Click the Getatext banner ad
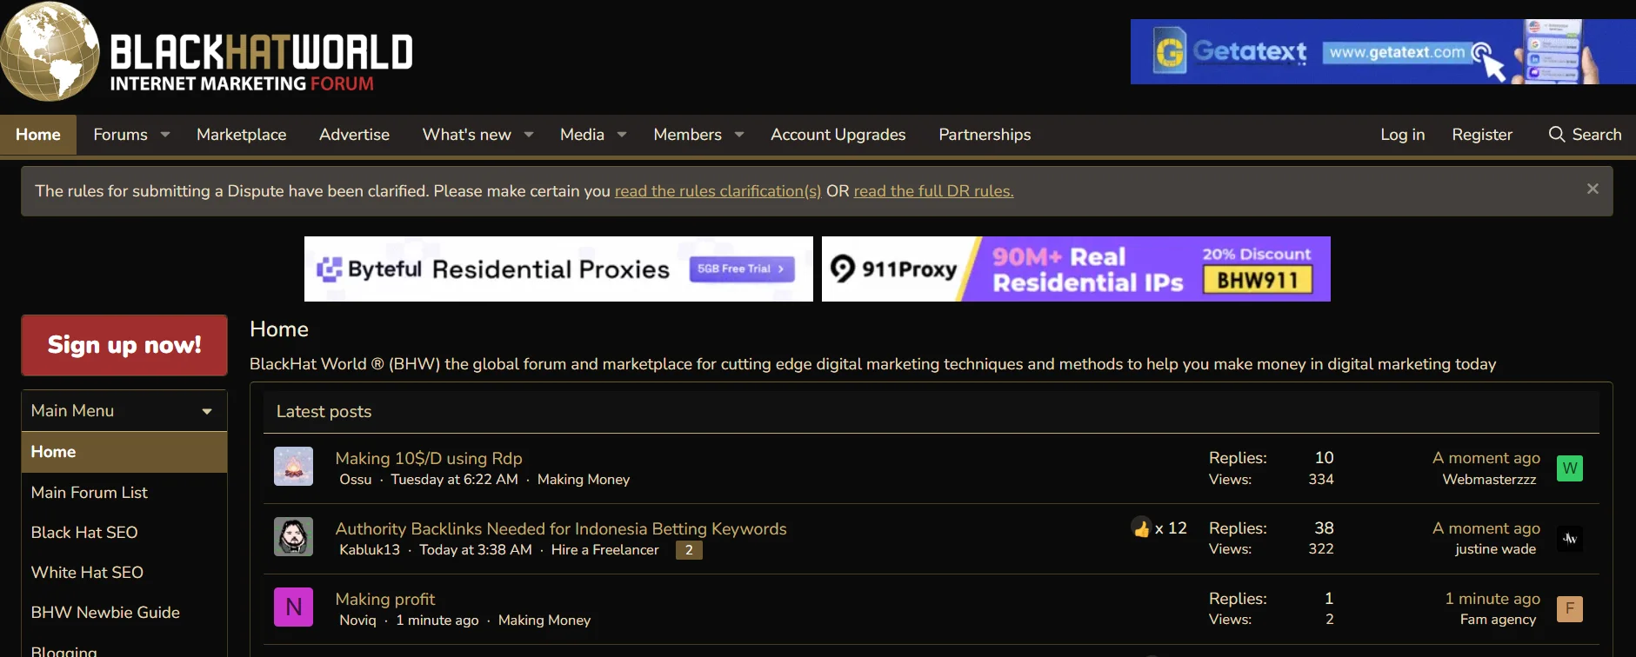The image size is (1636, 657). (1383, 52)
